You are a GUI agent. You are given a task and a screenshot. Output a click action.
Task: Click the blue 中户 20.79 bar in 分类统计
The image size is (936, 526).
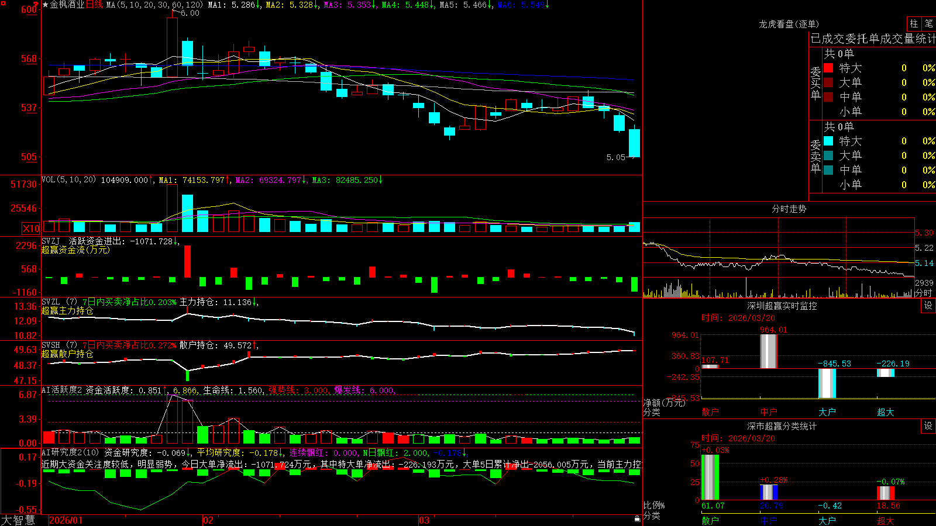point(769,492)
